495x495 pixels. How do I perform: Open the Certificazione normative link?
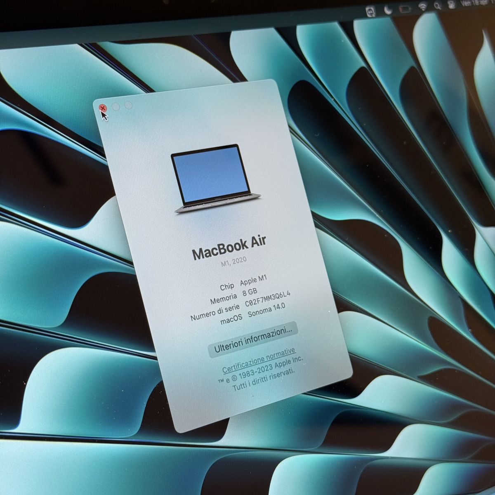[x=259, y=360]
